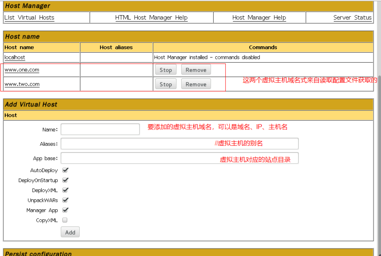This screenshot has width=381, height=256.
Task: Open the Host Manager Help link
Action: click(x=259, y=17)
